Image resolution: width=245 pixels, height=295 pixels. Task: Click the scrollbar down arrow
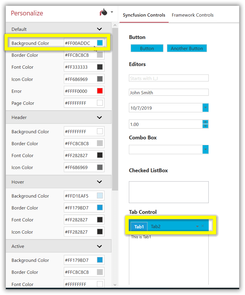coord(115,285)
